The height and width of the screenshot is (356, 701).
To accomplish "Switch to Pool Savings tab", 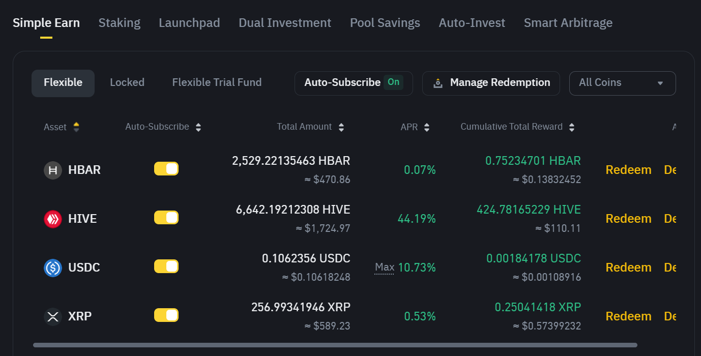I will 385,23.
